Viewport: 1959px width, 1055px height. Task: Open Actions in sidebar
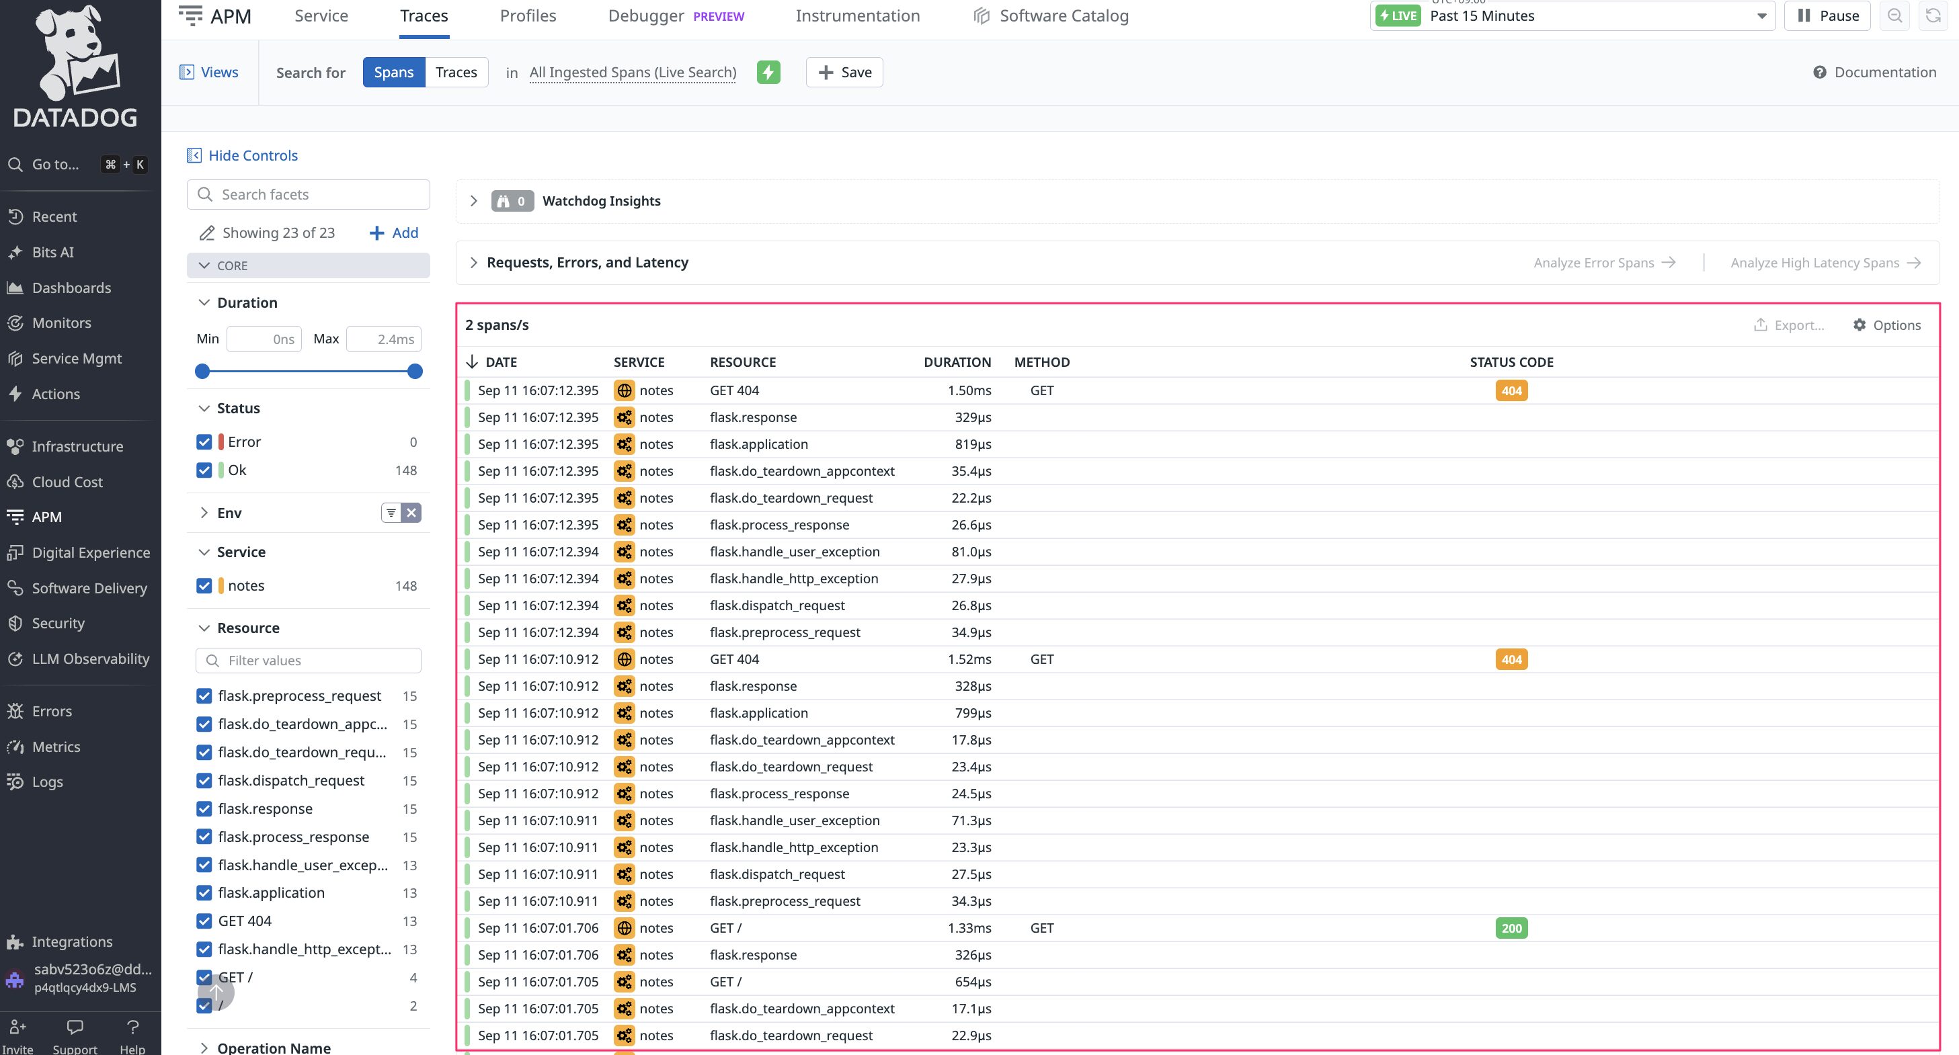[56, 394]
